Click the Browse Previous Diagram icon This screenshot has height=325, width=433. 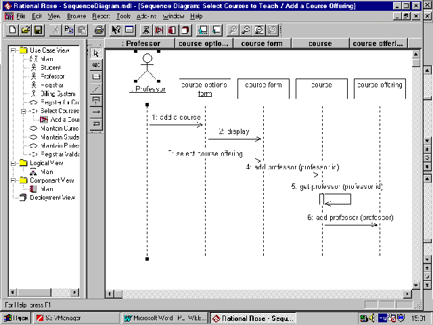[x=215, y=30]
